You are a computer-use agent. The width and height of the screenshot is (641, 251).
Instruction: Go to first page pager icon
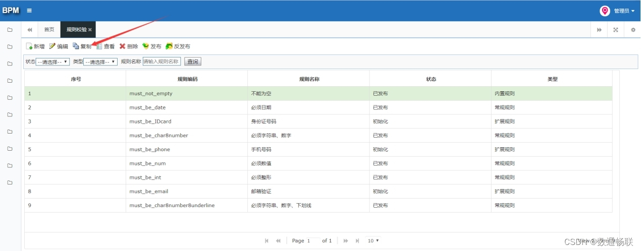267,241
